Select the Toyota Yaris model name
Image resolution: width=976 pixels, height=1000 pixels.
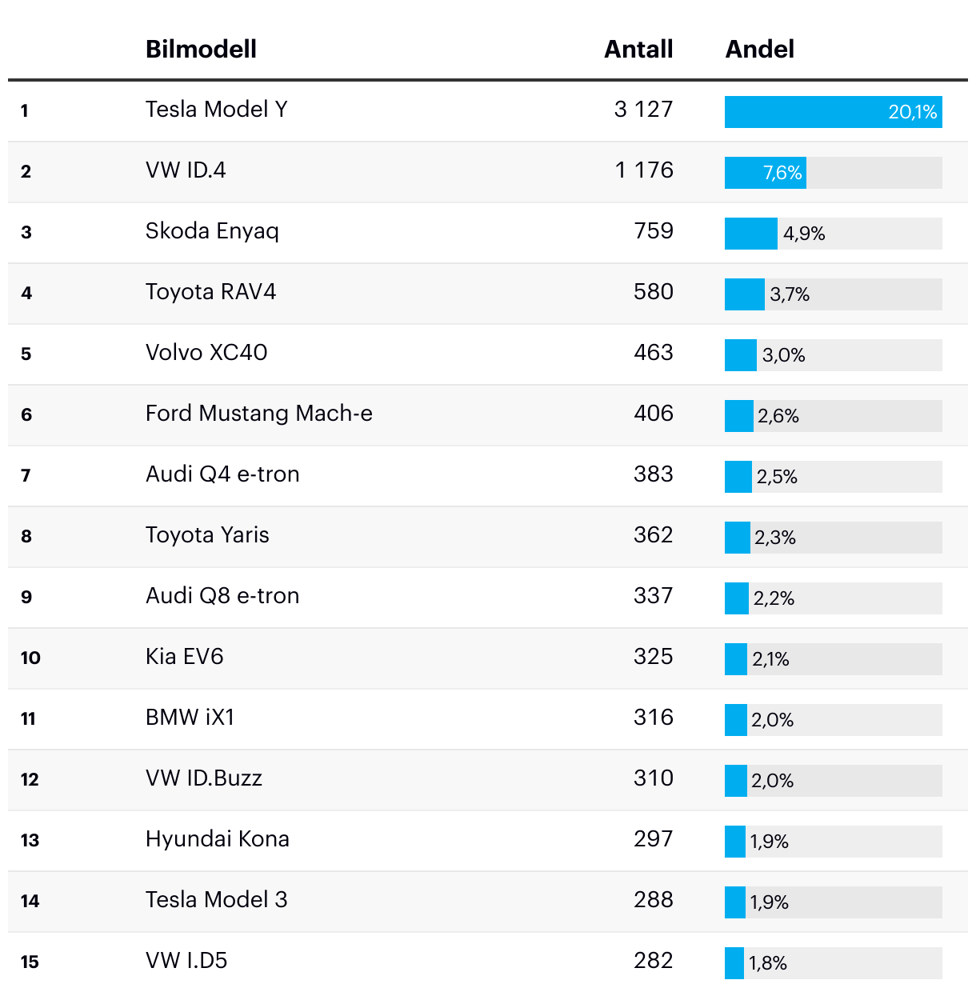[x=207, y=535]
